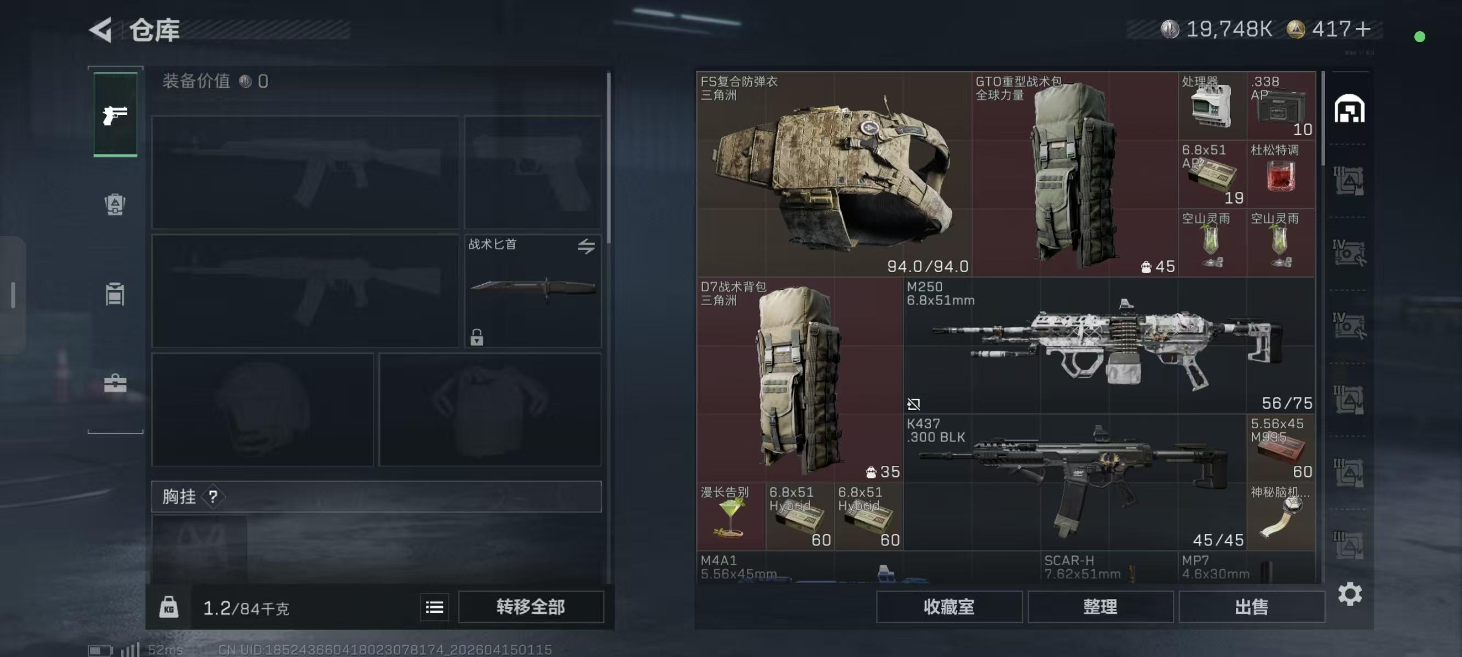Viewport: 1462px width, 657px height.
Task: Click the 整理 sort button
Action: click(x=1100, y=607)
